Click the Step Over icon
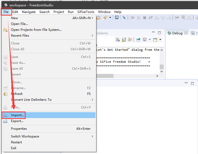 coord(163,18)
